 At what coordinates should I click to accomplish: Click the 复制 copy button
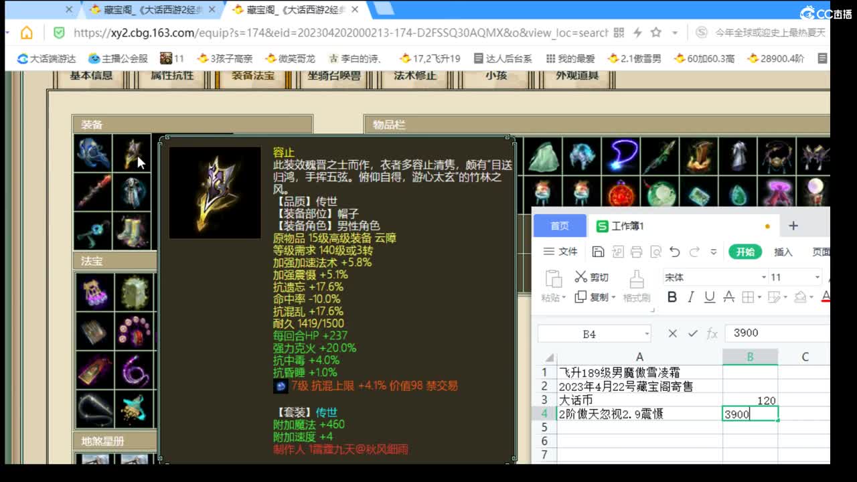click(x=592, y=297)
